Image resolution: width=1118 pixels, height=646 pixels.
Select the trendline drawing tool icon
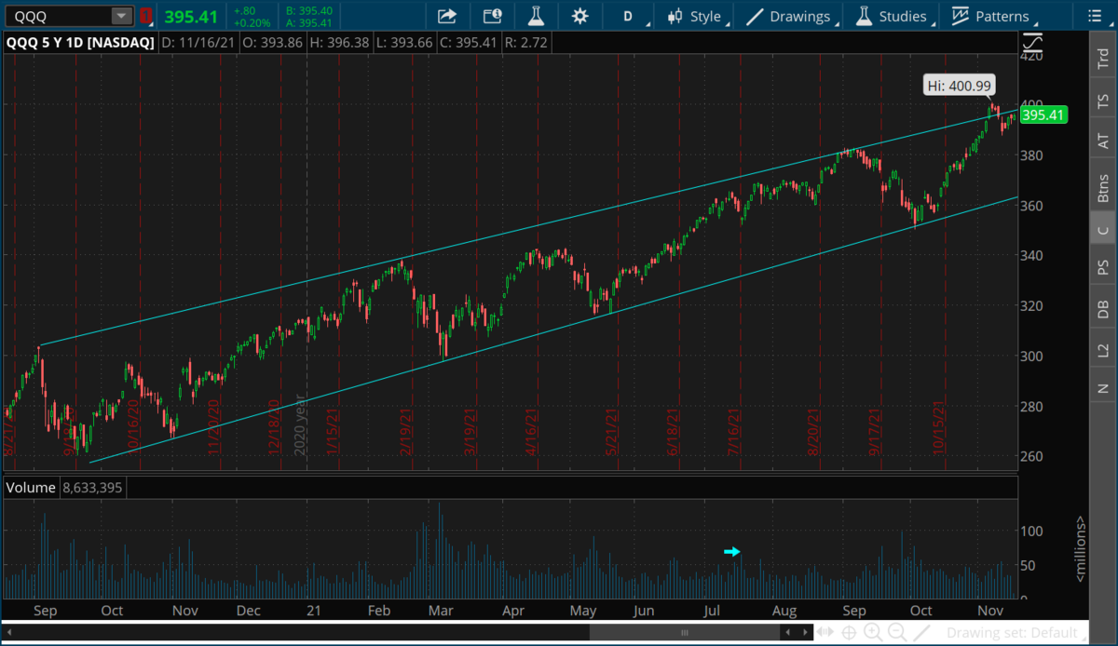[920, 633]
